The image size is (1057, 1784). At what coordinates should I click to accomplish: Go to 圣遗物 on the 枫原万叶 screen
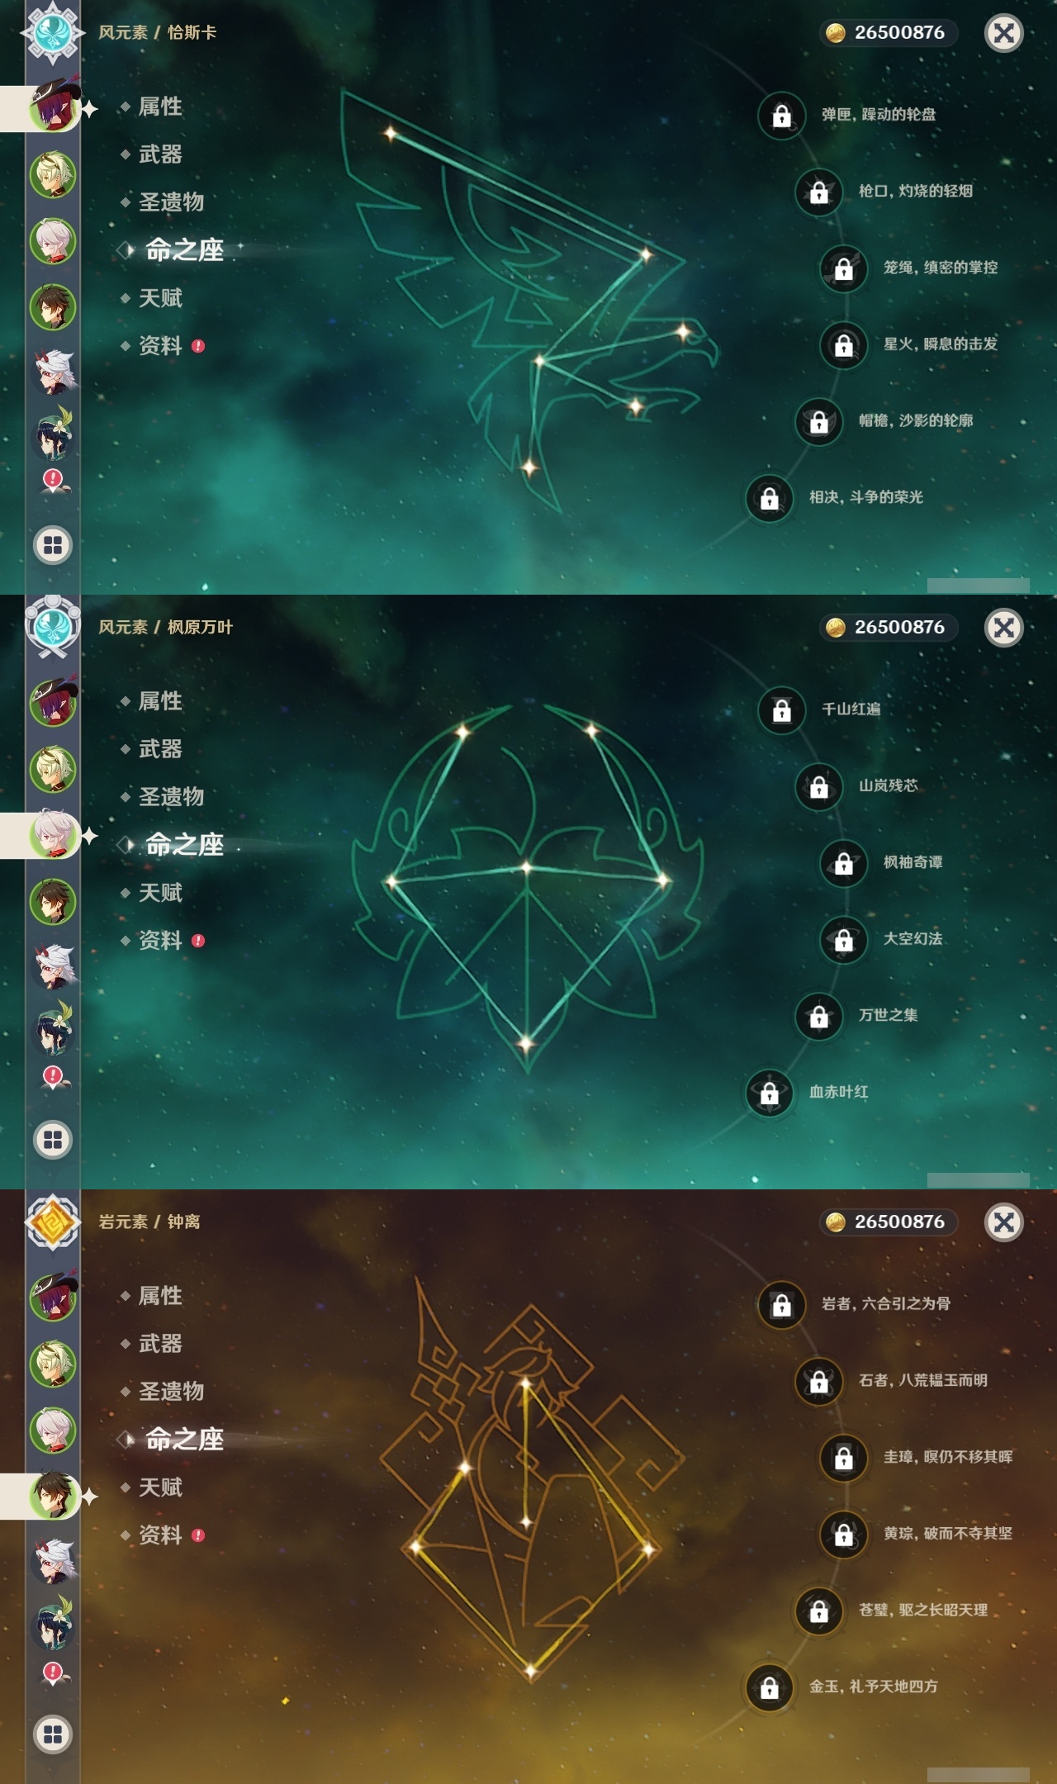click(171, 797)
